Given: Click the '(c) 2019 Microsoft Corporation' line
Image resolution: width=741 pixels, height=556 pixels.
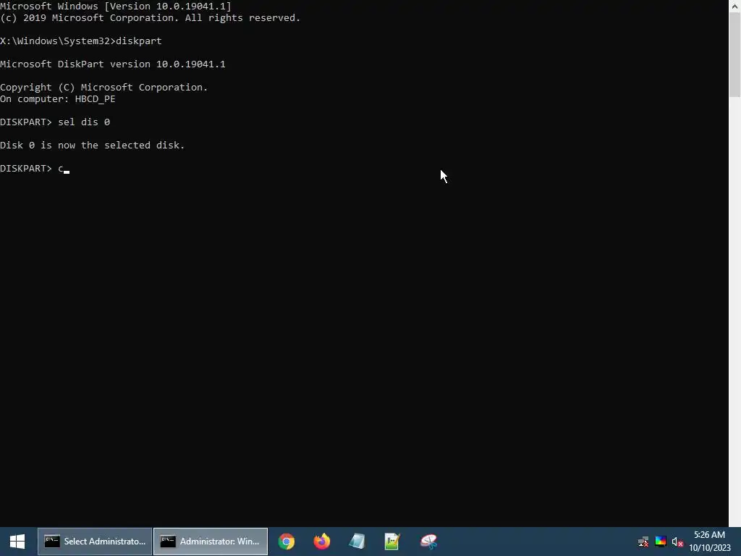Looking at the screenshot, I should [151, 17].
